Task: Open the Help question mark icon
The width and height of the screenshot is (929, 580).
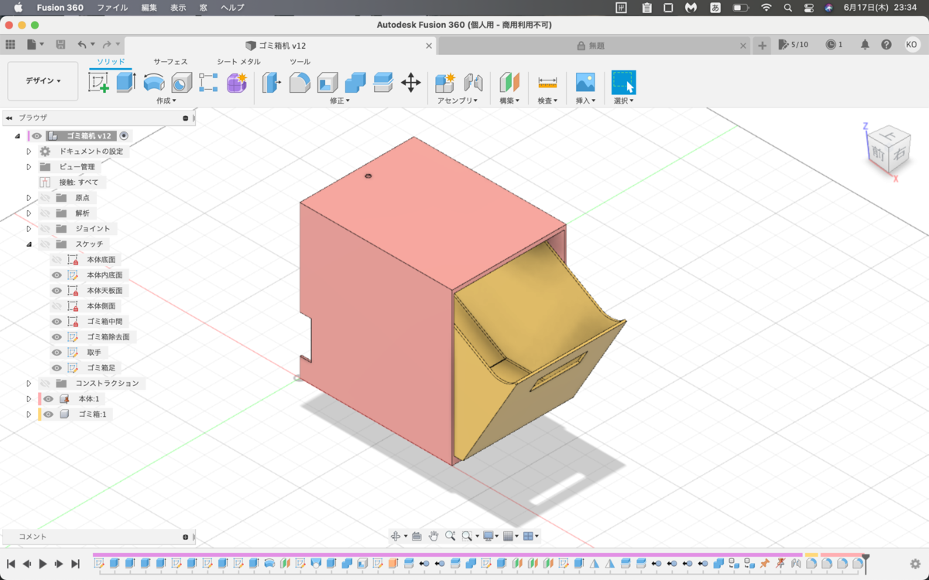Action: [x=886, y=45]
